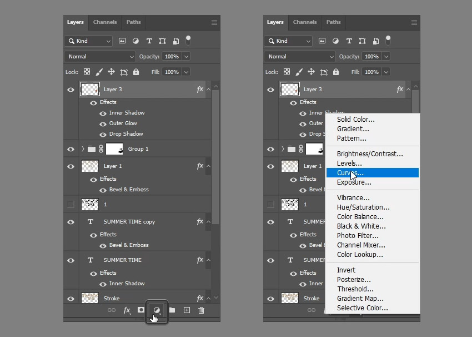Click the new group folder icon at panel bottom
This screenshot has height=337, width=472.
point(172,310)
